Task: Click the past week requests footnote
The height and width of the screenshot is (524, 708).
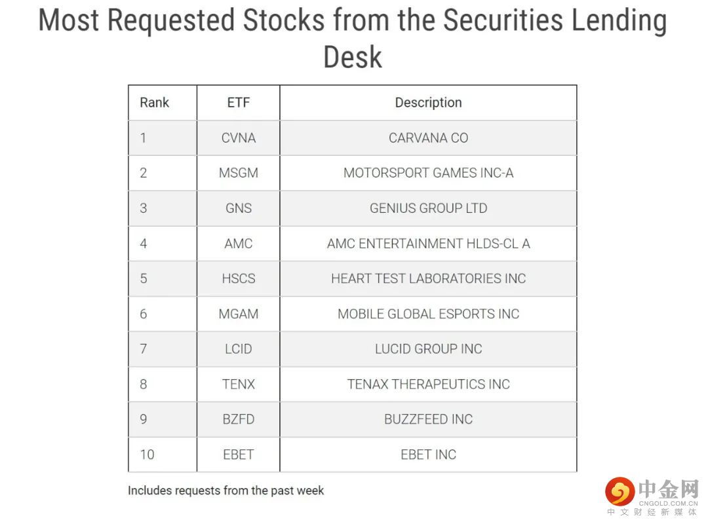Action: [x=226, y=491]
